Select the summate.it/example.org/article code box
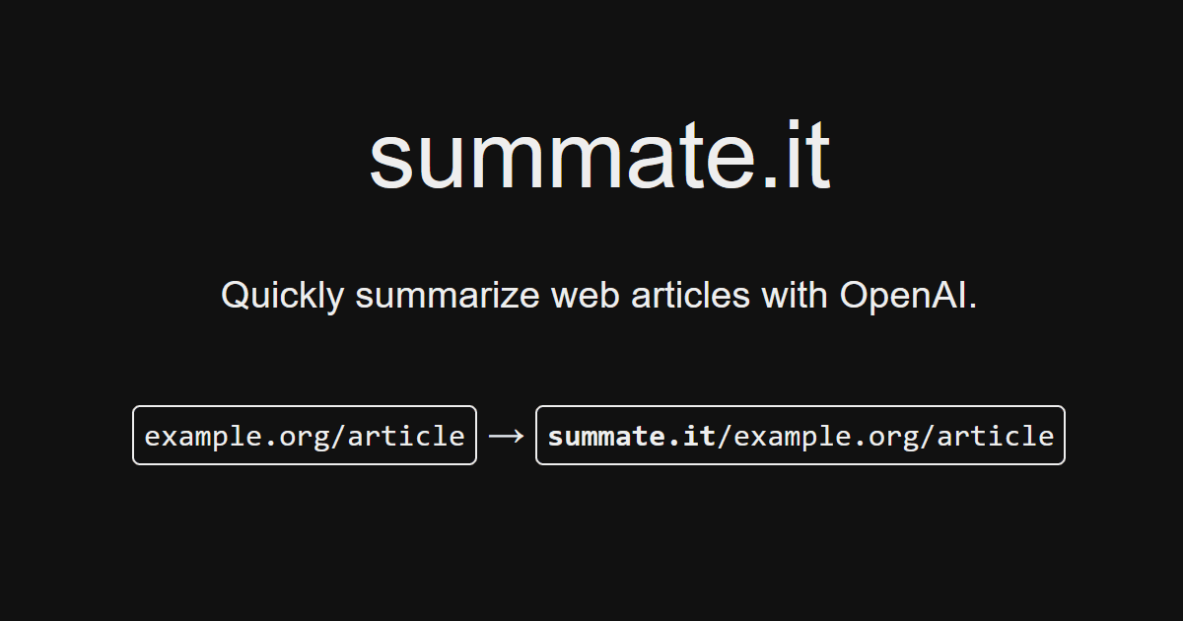Screen dimensions: 1183x621 click(x=800, y=435)
